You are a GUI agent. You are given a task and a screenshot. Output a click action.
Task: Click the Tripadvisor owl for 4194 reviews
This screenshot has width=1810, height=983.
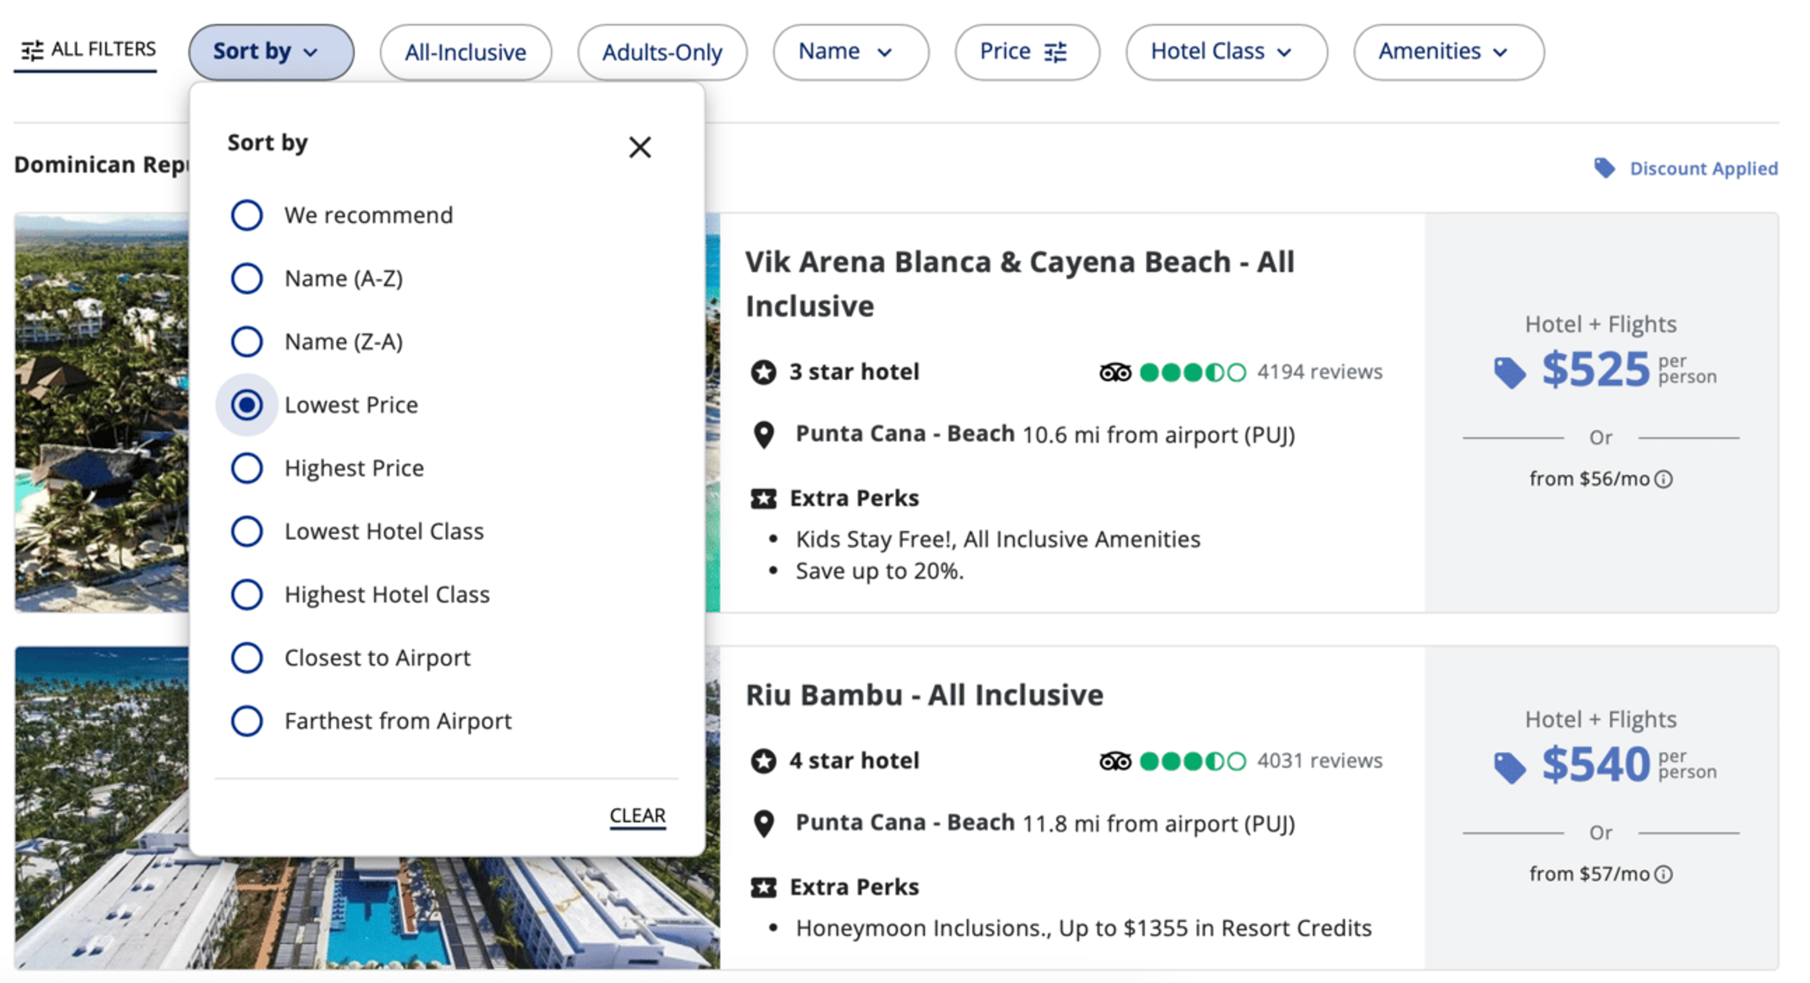click(x=1115, y=372)
